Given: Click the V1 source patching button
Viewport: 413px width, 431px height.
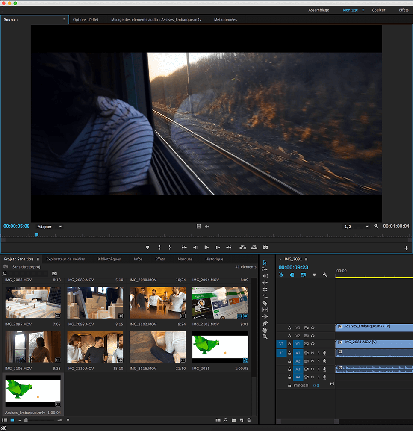Looking at the screenshot, I should click(x=281, y=344).
